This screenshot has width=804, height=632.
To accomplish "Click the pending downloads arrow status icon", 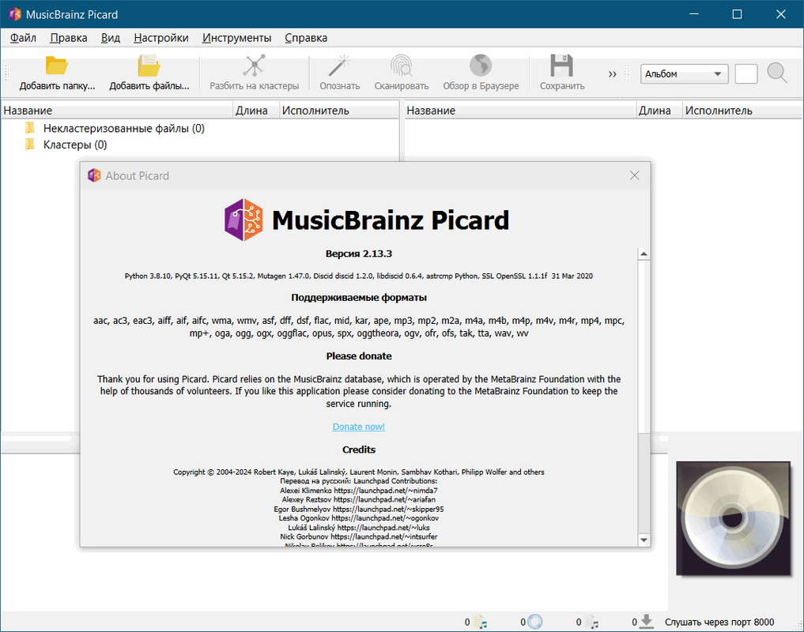I will 647,621.
